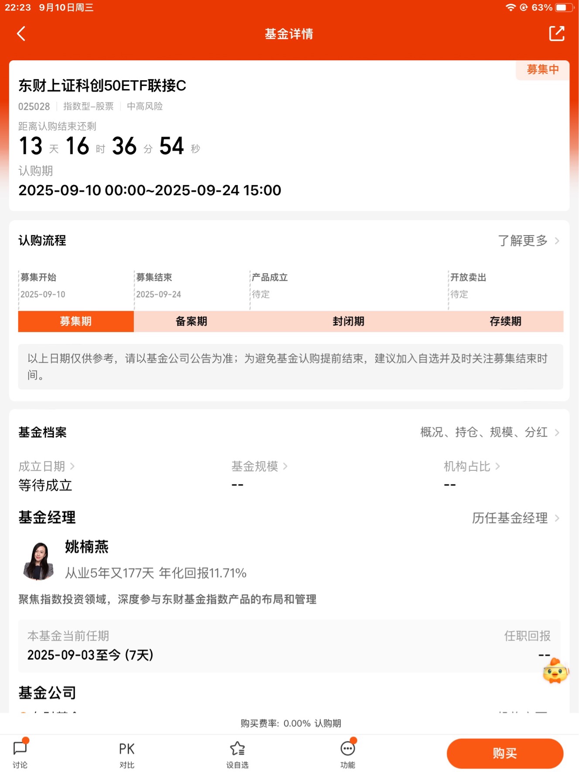The height and width of the screenshot is (772, 579).
Task: Select the 封闭期 stage segment
Action: (x=349, y=321)
